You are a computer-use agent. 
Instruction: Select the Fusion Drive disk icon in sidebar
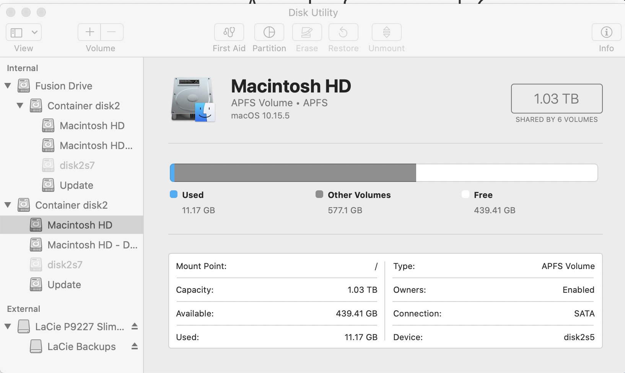pyautogui.click(x=24, y=86)
